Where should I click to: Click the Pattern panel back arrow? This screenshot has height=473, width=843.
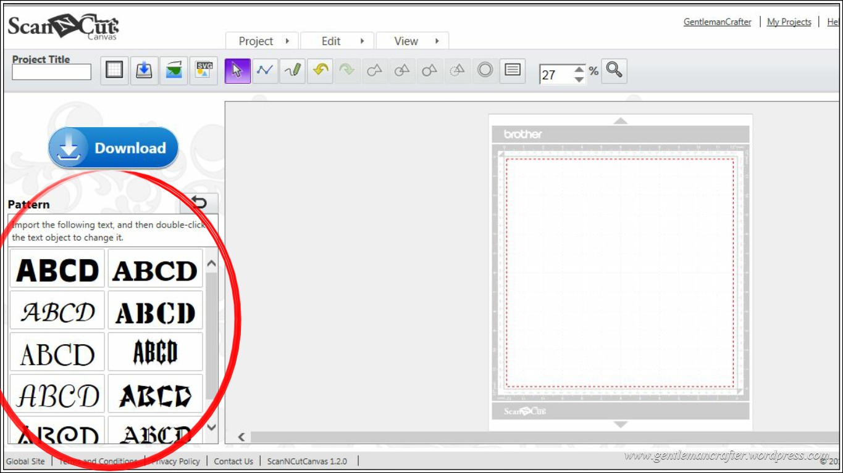tap(199, 203)
